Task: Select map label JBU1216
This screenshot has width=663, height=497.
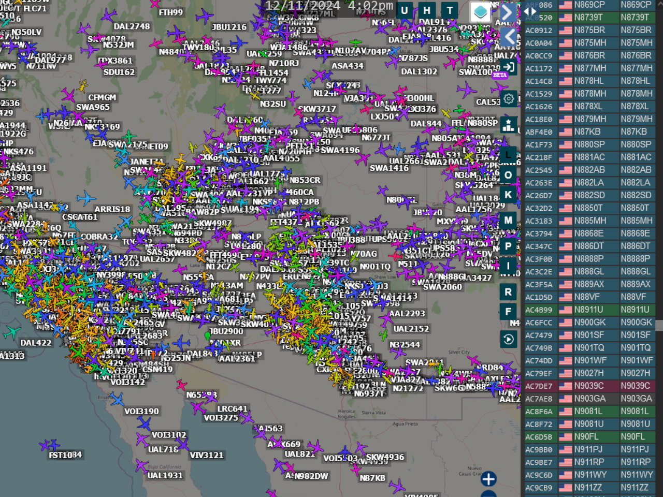Action: click(229, 27)
